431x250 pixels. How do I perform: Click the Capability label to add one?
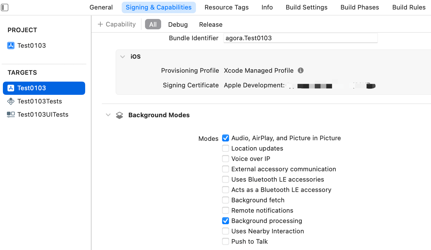tap(121, 24)
